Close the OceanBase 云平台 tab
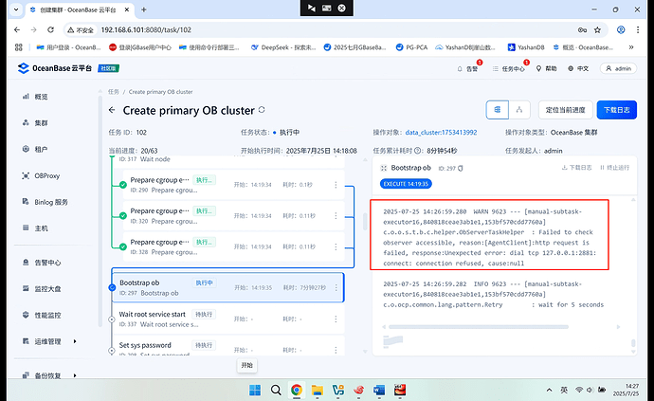 [127, 9]
